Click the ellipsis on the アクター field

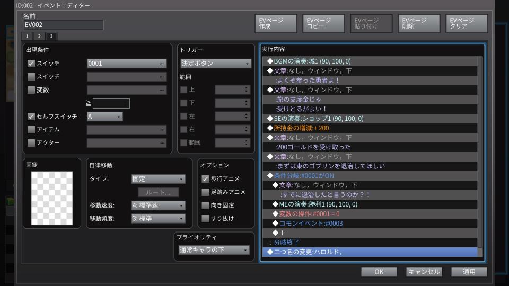(162, 143)
